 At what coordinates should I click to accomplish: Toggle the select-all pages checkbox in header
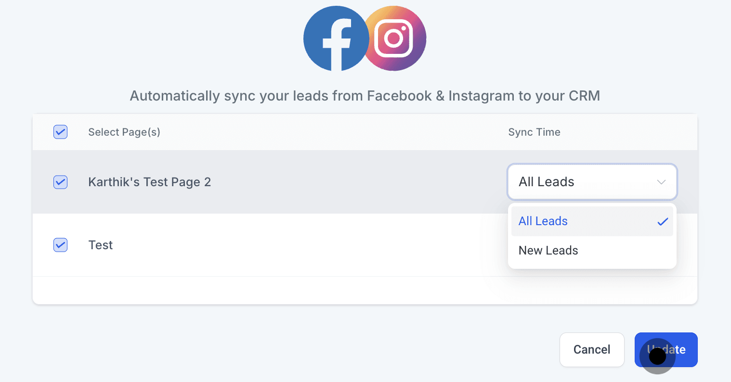60,132
